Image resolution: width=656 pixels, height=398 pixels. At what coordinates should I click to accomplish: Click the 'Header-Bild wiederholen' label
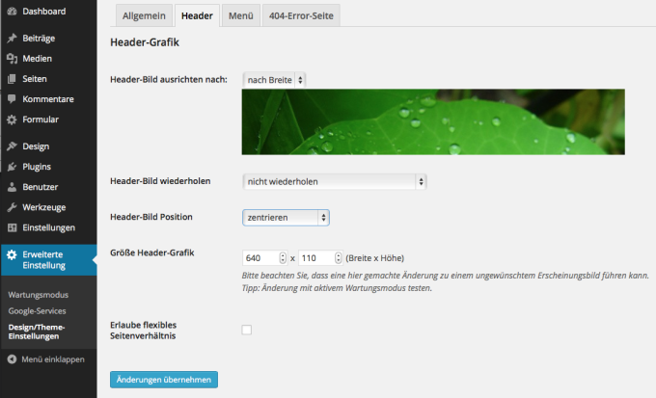pyautogui.click(x=160, y=181)
